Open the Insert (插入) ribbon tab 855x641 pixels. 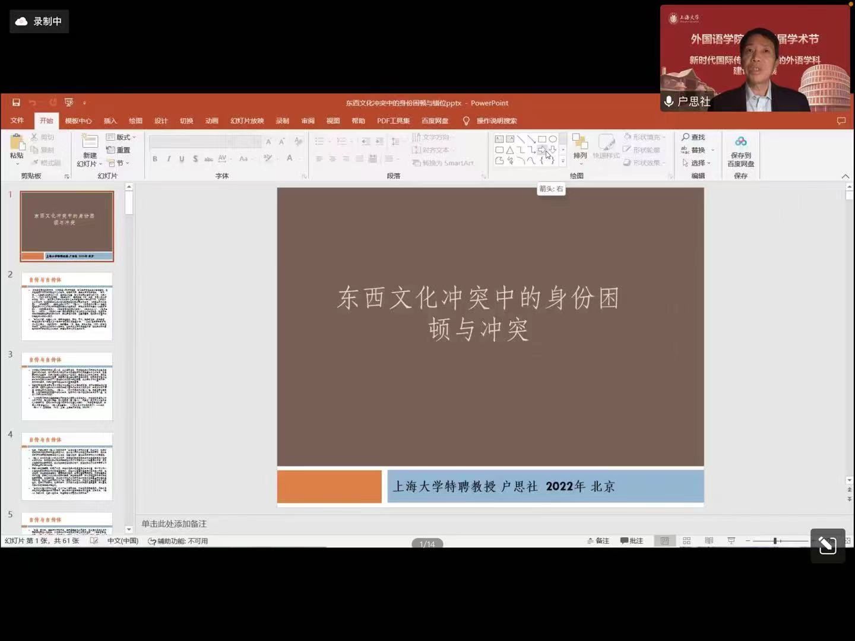tap(110, 121)
